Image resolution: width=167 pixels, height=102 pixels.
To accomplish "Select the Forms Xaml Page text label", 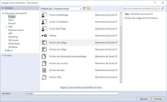I will (x=57, y=29).
